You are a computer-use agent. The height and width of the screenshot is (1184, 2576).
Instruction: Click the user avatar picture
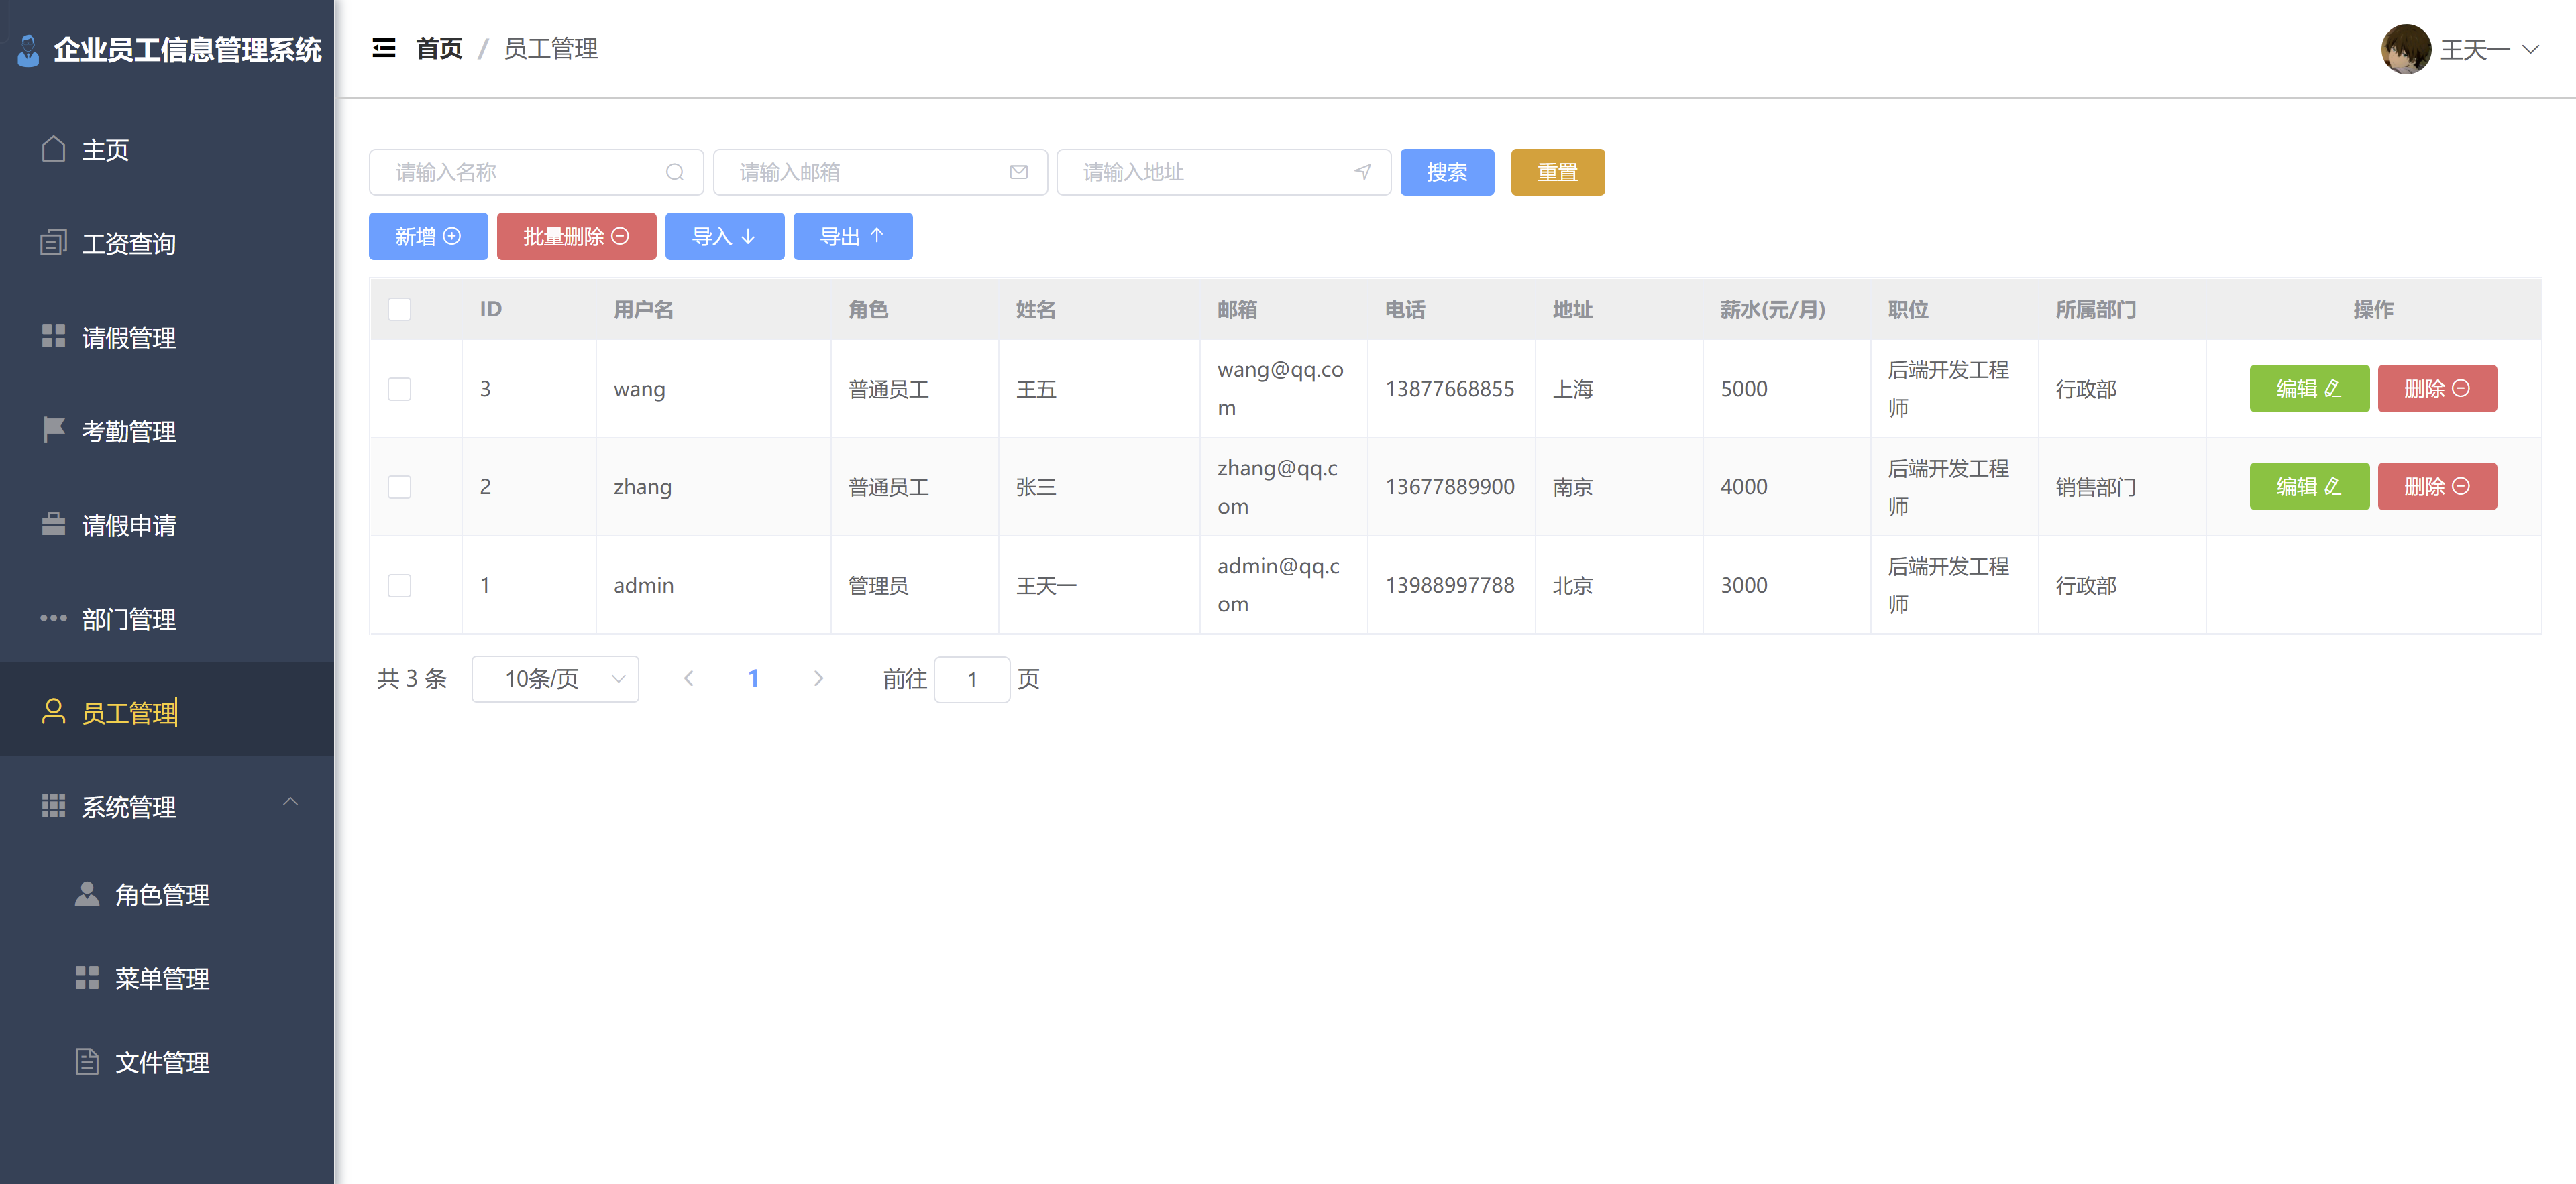[x=2406, y=49]
